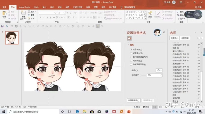Toggle visibility of 星形: 五角 24
Screen dimensions: 205x114
[x=199, y=51]
